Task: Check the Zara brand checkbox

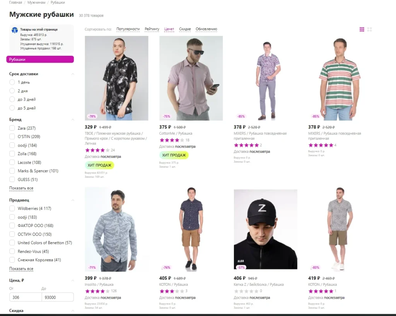Action: coord(12,128)
